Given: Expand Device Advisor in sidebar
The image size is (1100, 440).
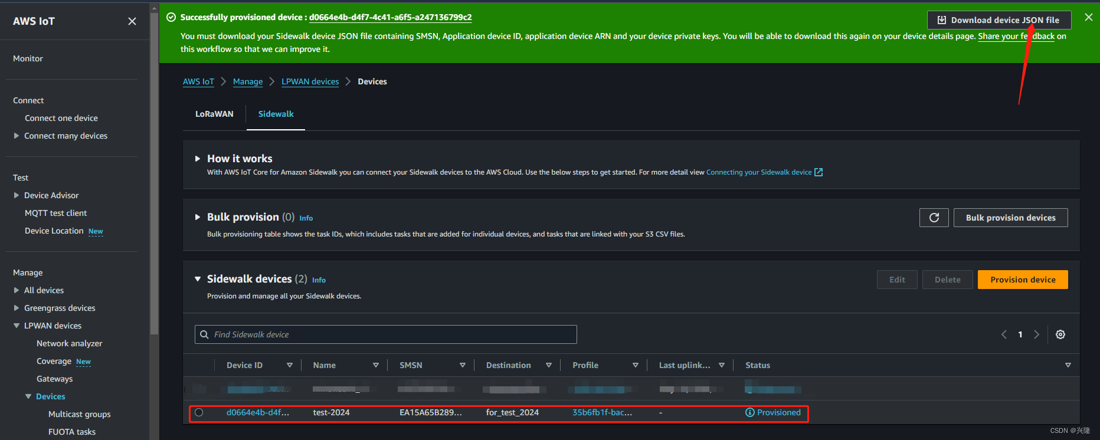Looking at the screenshot, I should click(17, 195).
